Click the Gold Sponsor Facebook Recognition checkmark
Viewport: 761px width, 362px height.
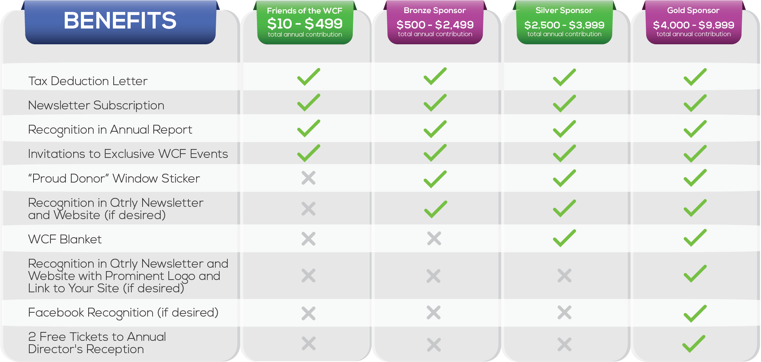tap(695, 313)
